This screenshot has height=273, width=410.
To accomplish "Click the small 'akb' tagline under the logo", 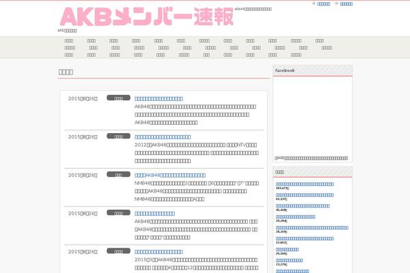I will pos(67,31).
